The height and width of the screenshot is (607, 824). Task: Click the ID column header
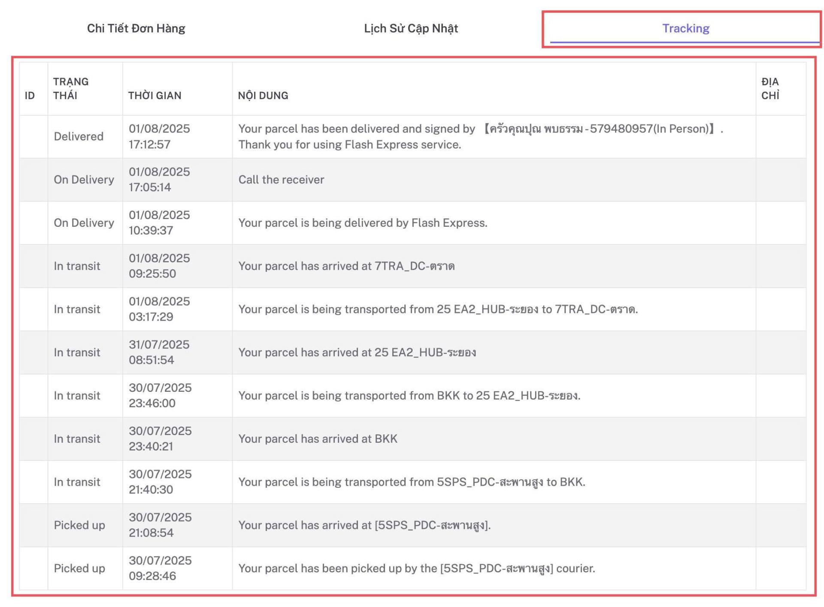(x=30, y=95)
